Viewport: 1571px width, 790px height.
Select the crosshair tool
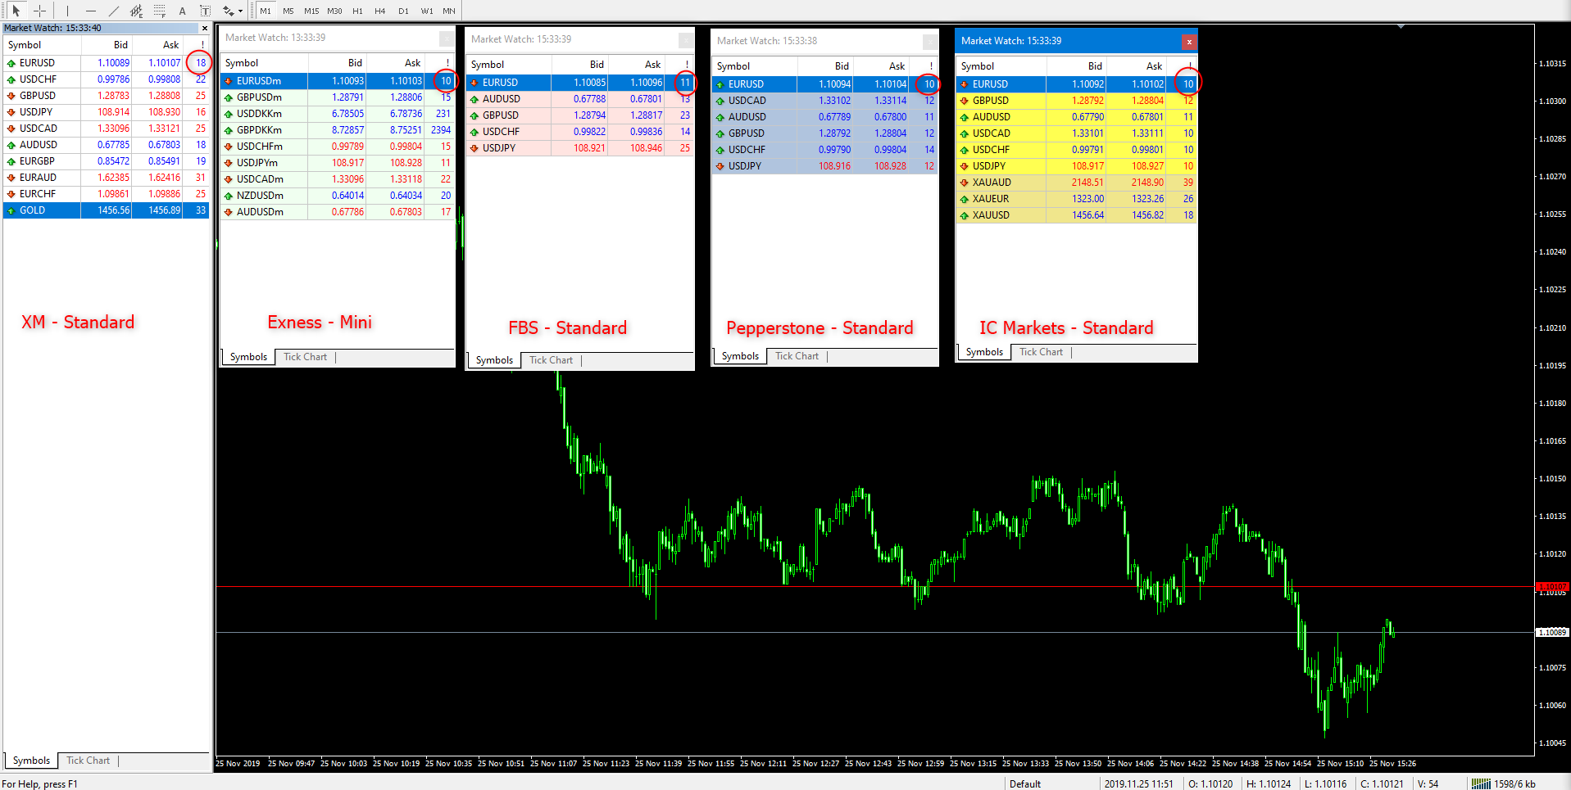click(39, 11)
